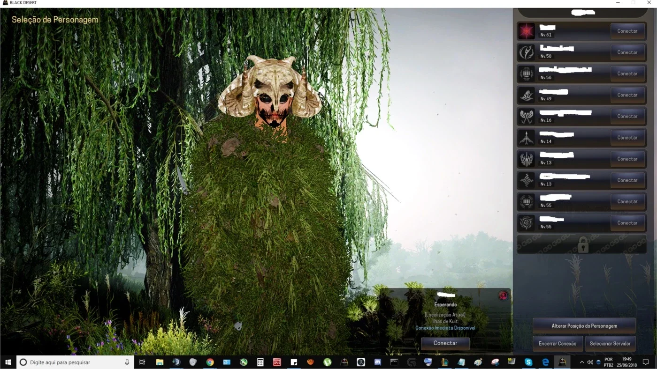Open Skype from the taskbar
The image size is (657, 369).
528,362
